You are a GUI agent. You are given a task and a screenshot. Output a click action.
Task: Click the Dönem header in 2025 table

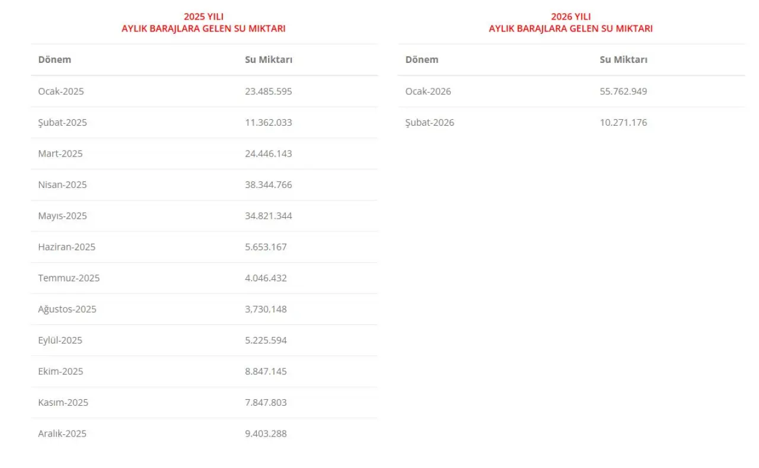[55, 59]
